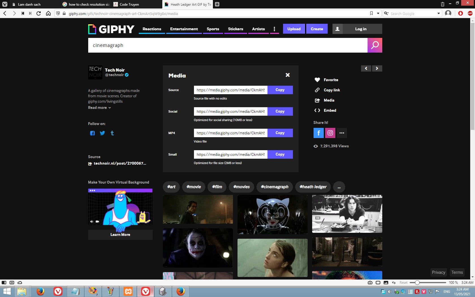Open the Catwoman GIF thumbnail

272,214
